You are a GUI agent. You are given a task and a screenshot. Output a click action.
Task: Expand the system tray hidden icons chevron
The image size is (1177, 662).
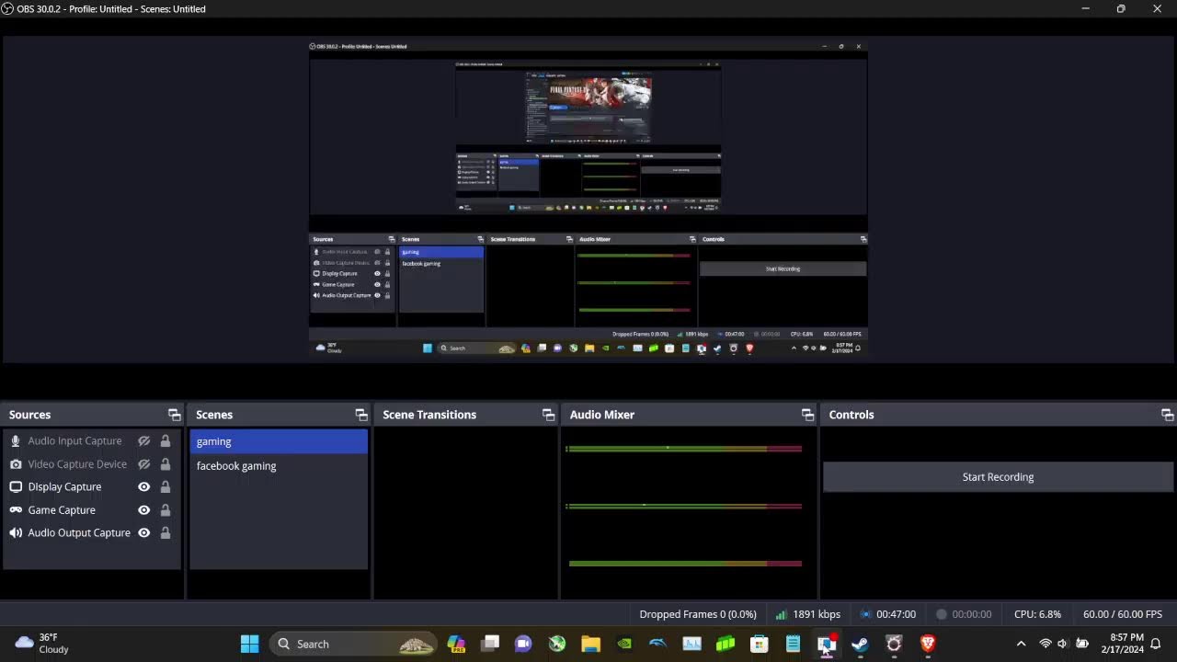[x=1021, y=644]
